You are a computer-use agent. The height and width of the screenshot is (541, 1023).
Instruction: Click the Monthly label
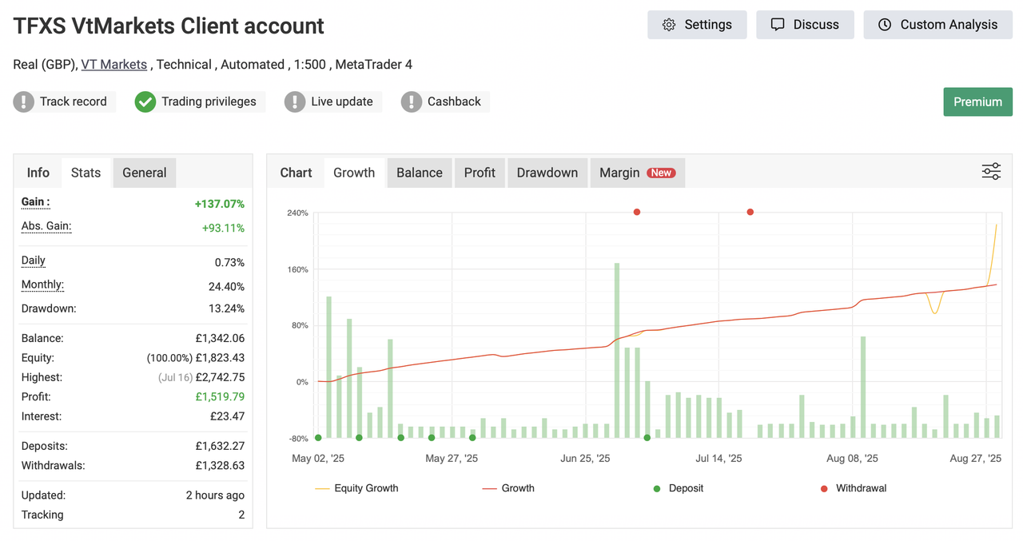42,285
